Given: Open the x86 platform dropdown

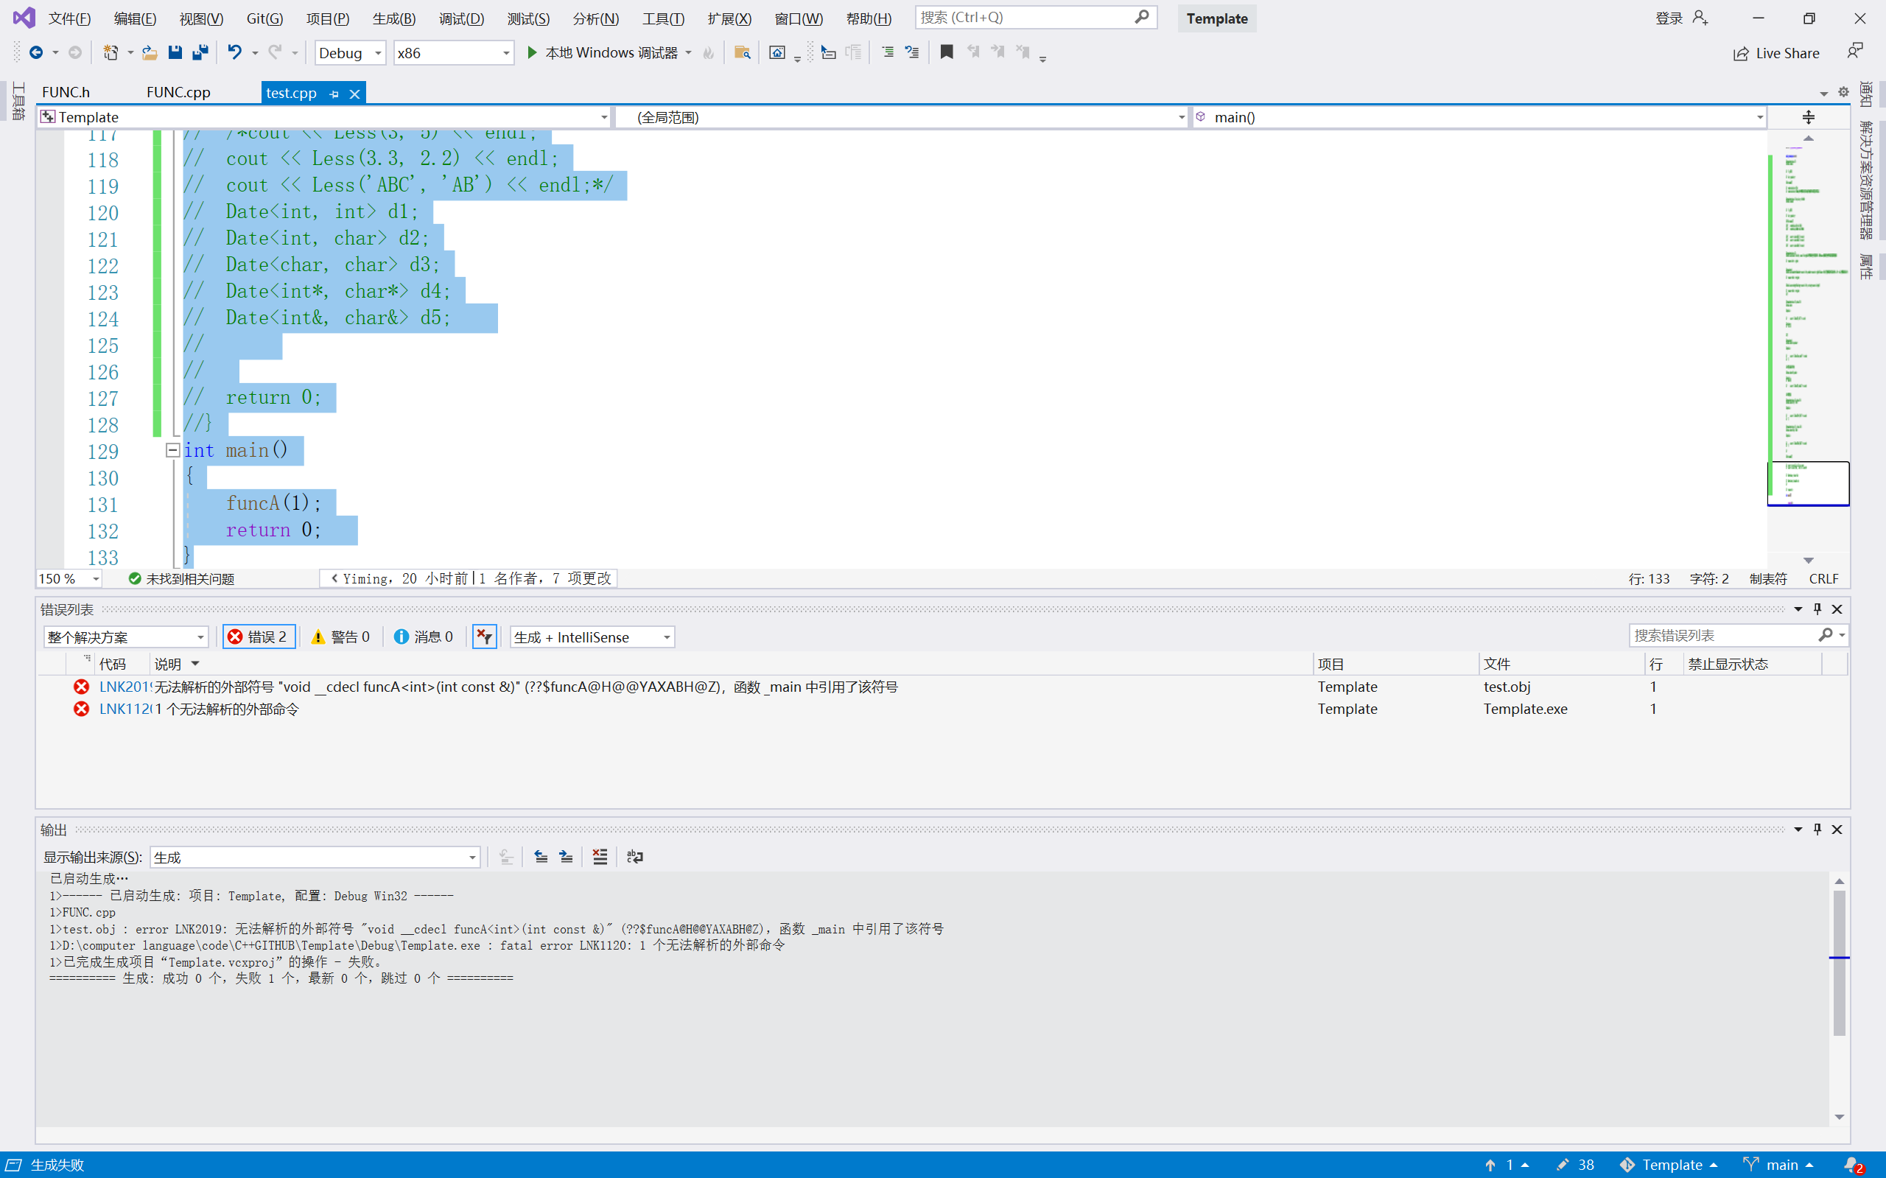Looking at the screenshot, I should click(453, 53).
